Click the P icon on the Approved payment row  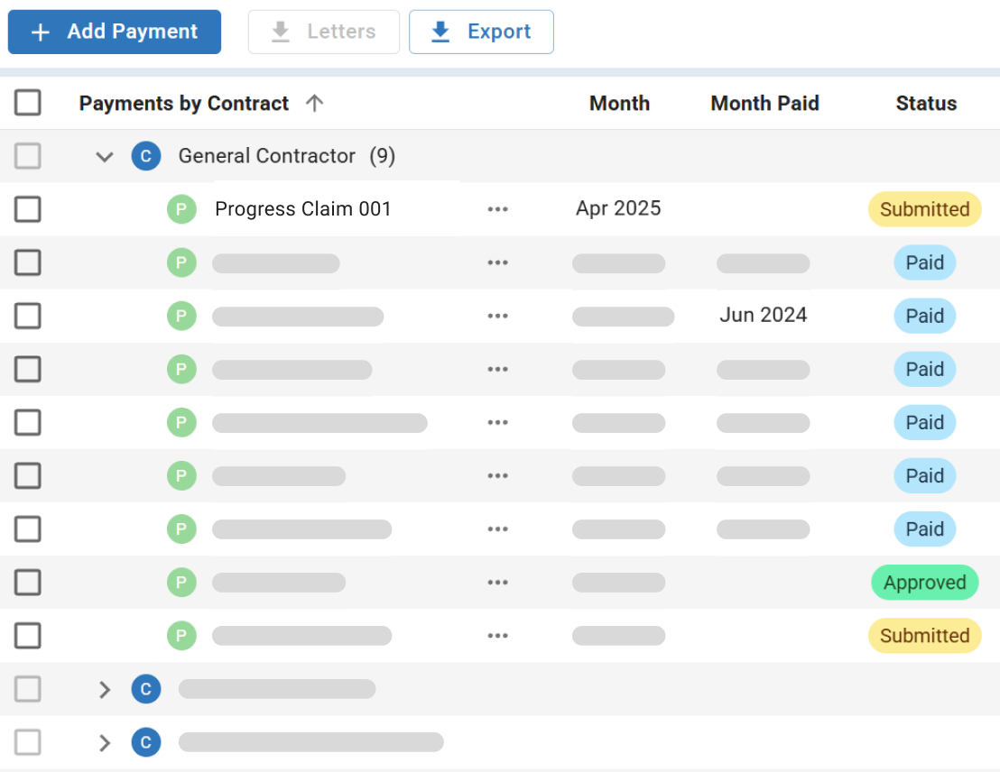coord(181,583)
